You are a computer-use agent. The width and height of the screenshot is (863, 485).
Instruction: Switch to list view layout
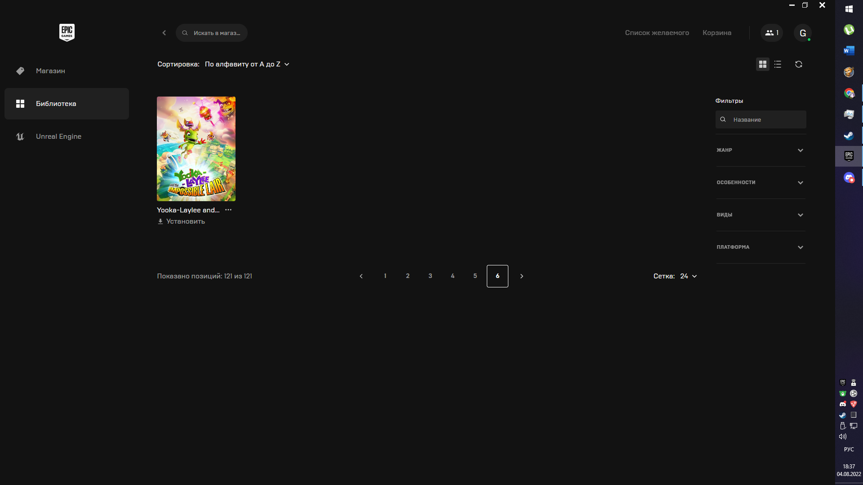click(x=778, y=64)
